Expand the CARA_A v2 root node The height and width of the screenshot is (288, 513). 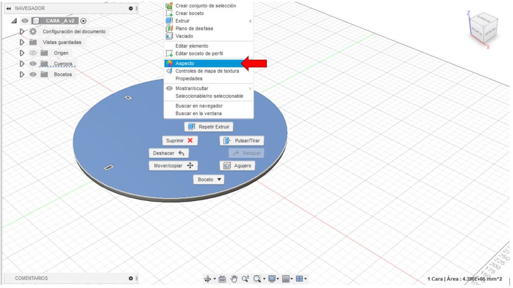pos(14,21)
